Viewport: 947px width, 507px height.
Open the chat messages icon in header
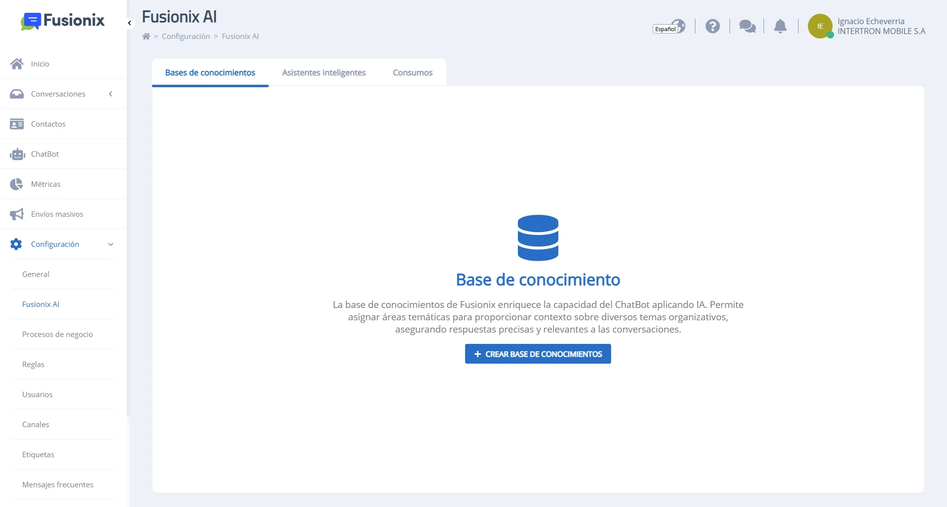tap(747, 26)
